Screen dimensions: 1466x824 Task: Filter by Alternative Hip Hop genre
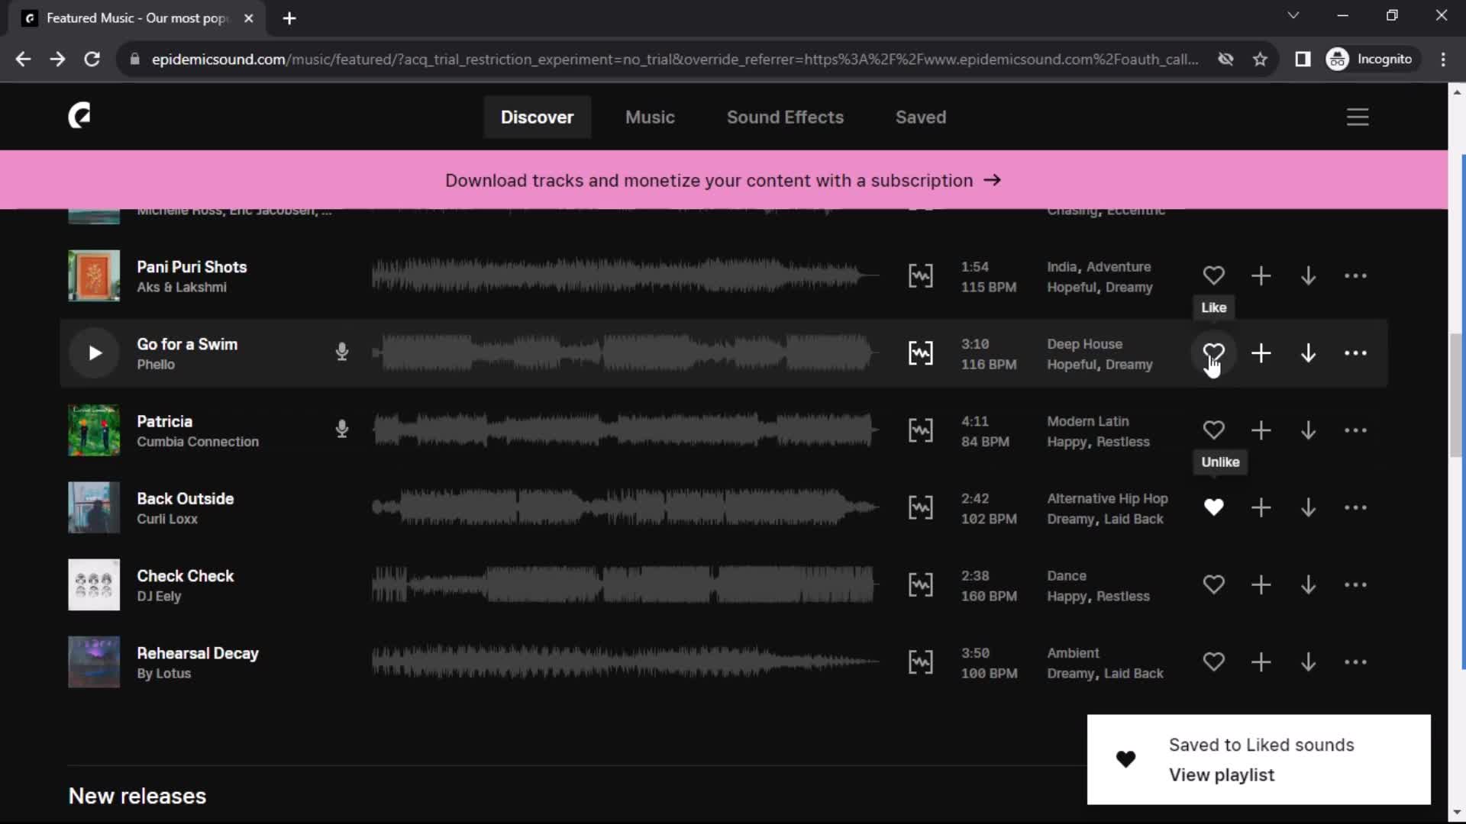tap(1107, 498)
